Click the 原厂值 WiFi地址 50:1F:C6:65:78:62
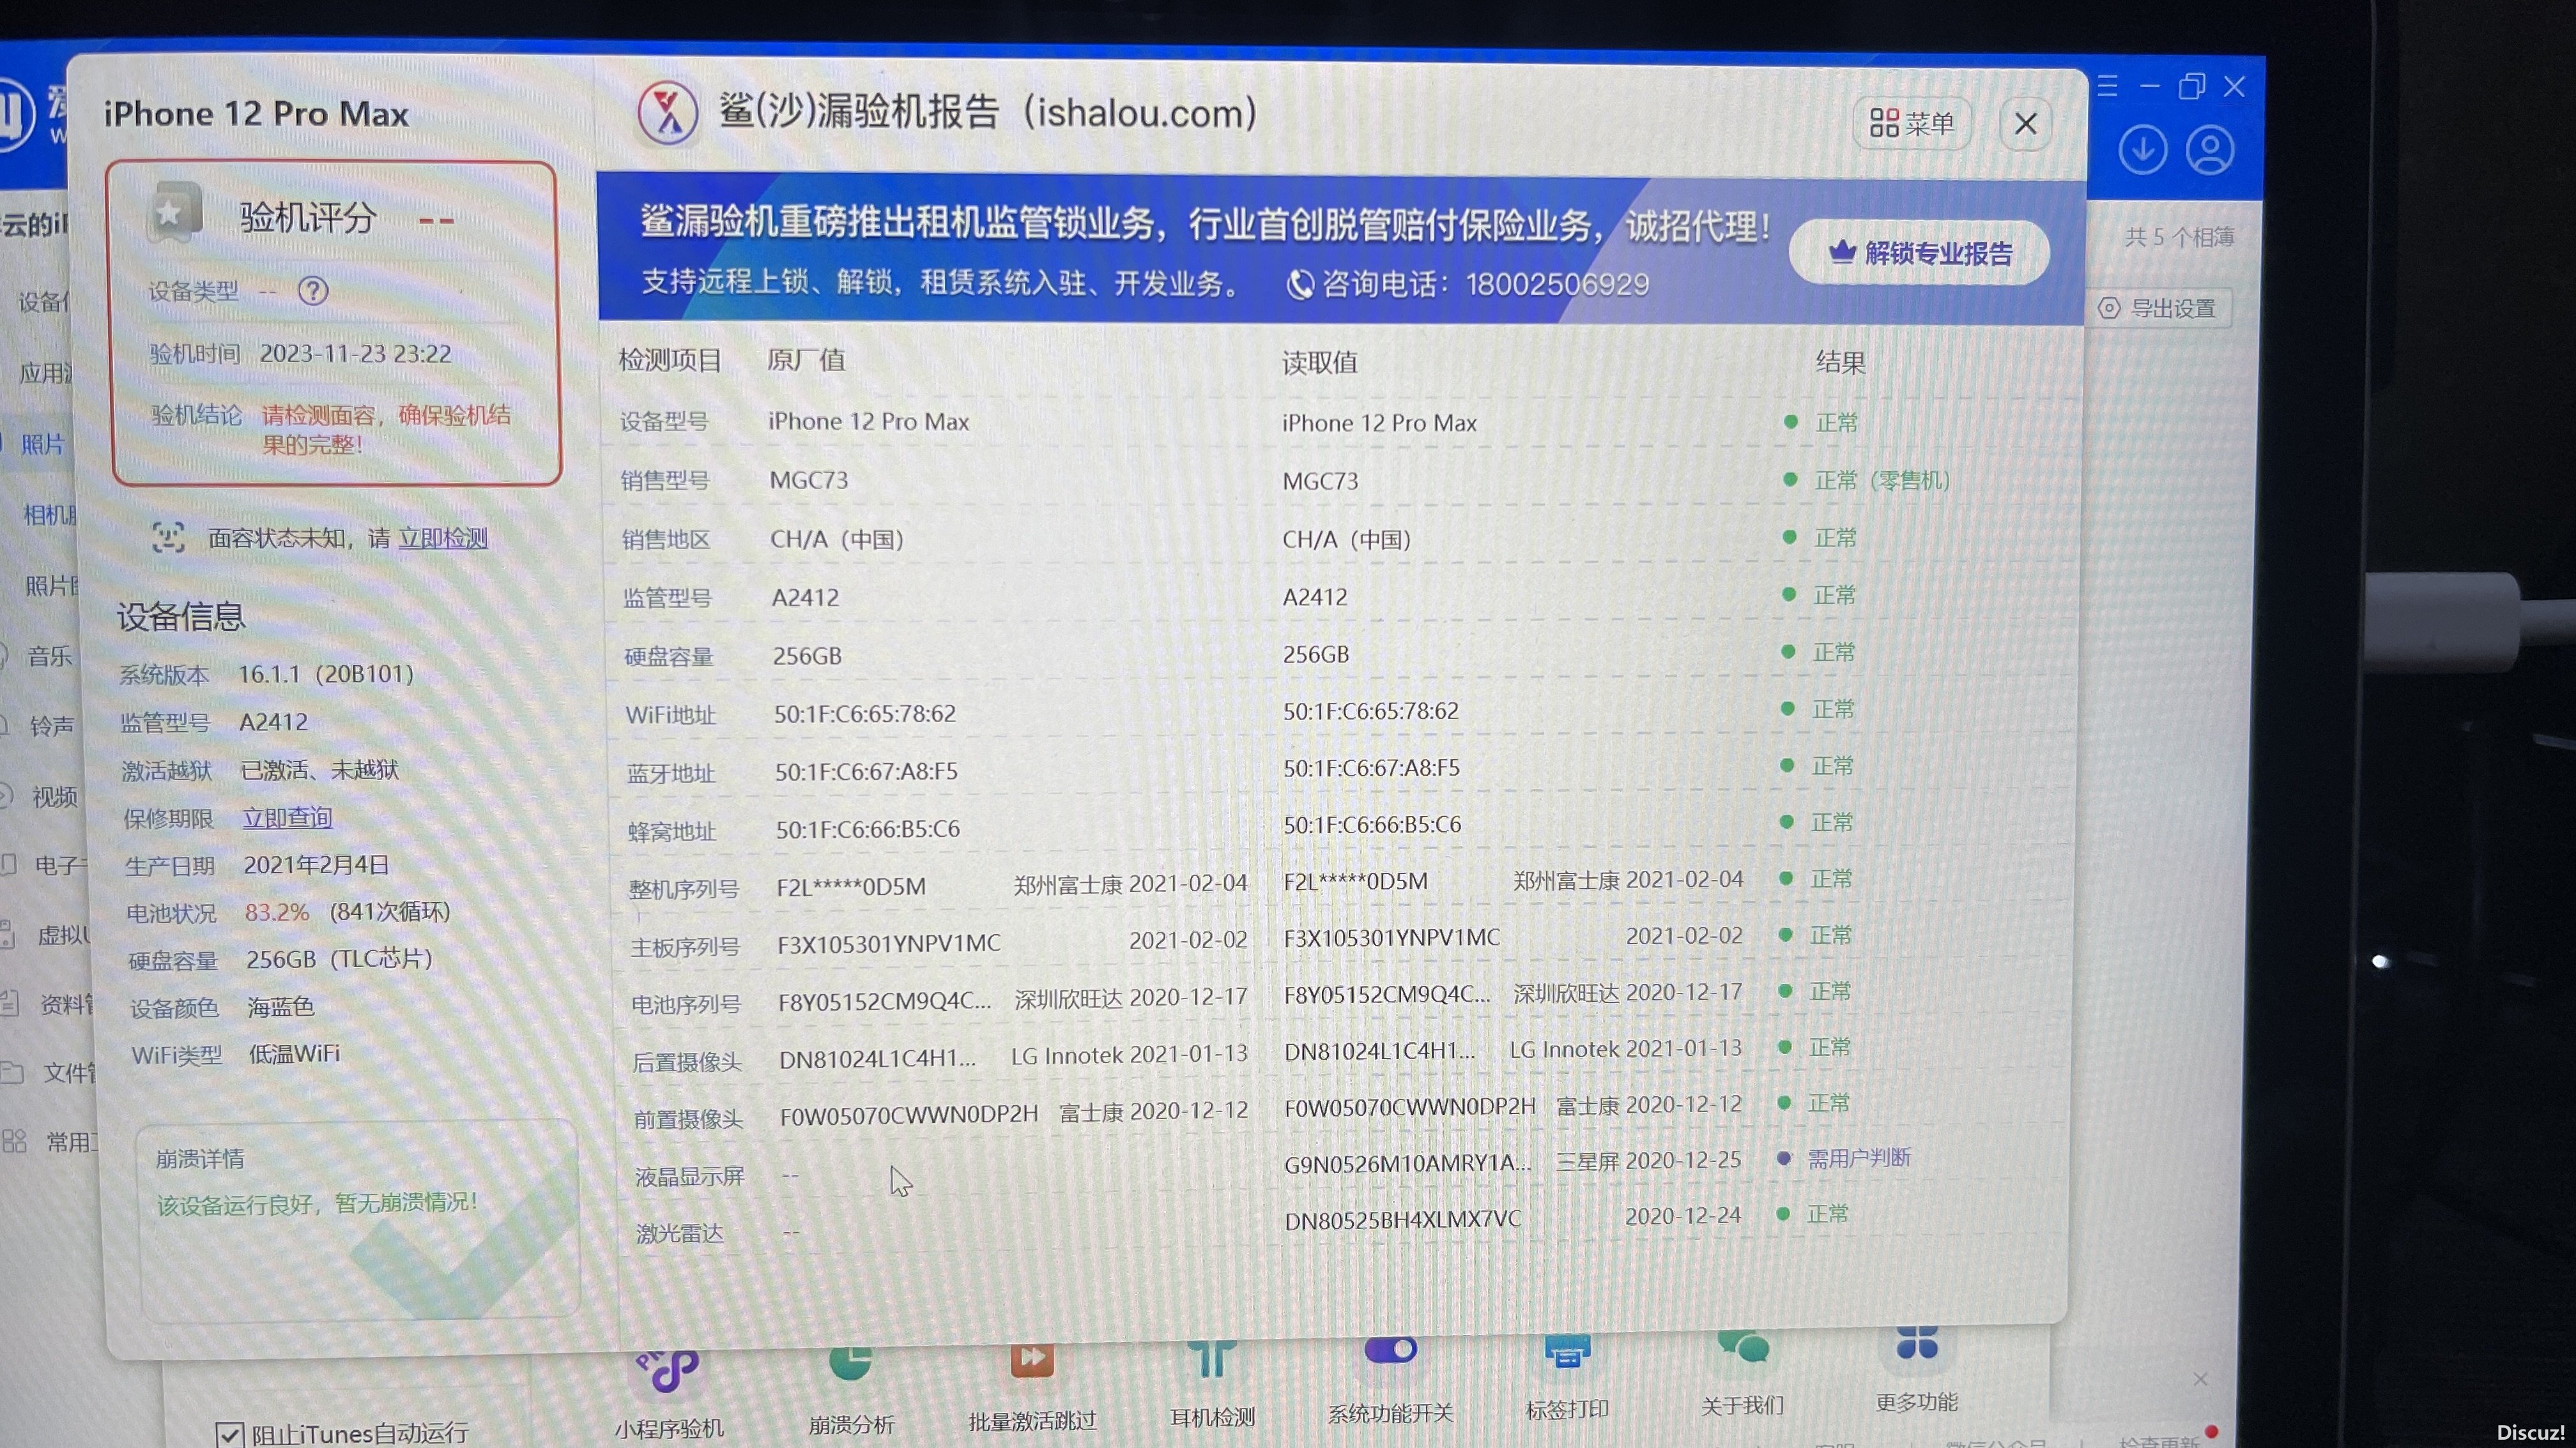The height and width of the screenshot is (1448, 2576). coord(865,714)
